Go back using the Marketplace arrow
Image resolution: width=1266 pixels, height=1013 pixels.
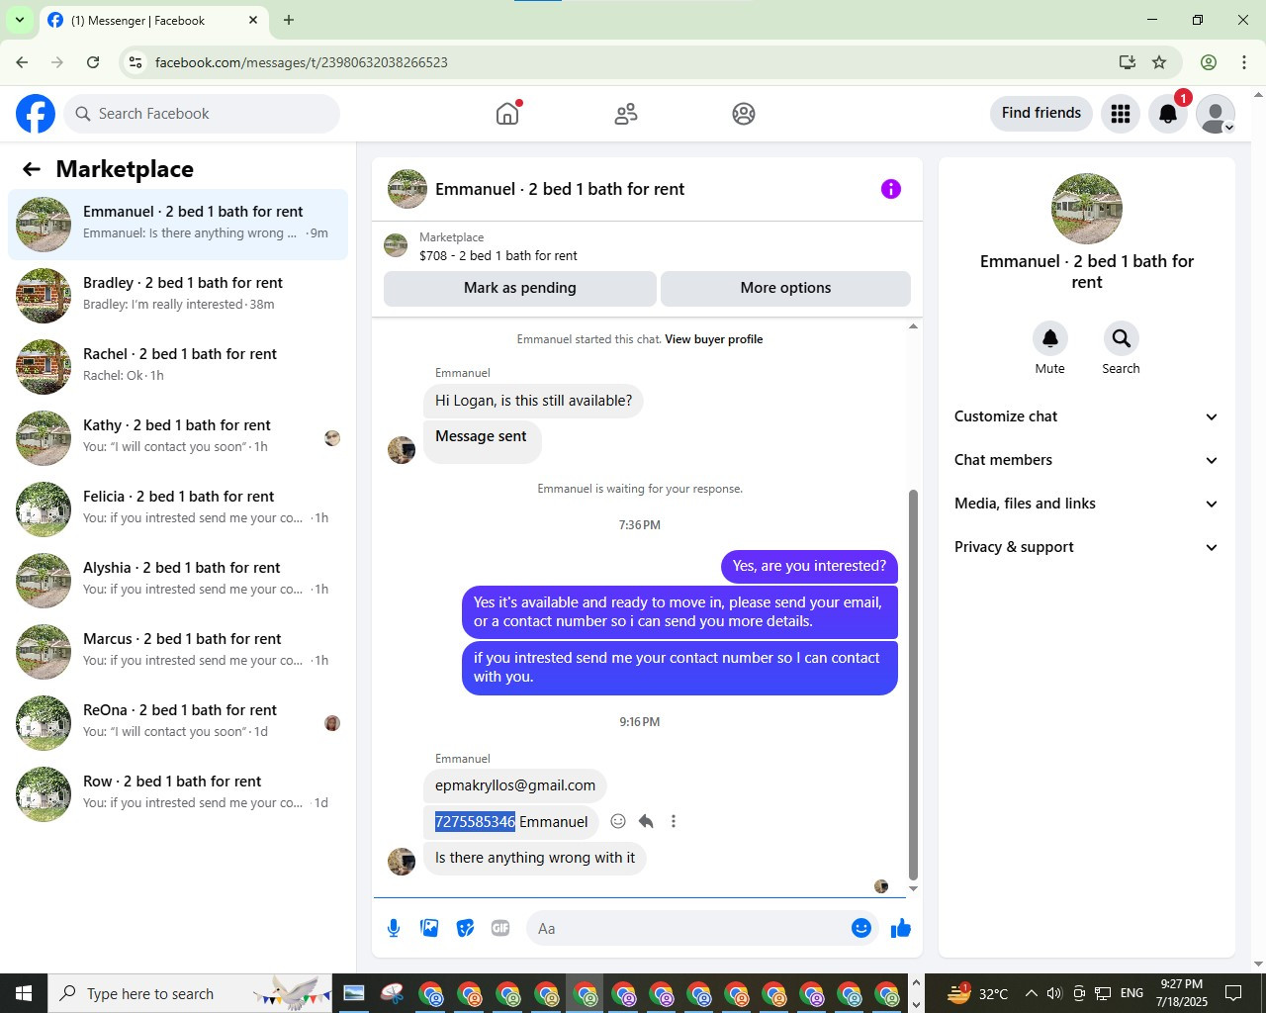[x=32, y=169]
